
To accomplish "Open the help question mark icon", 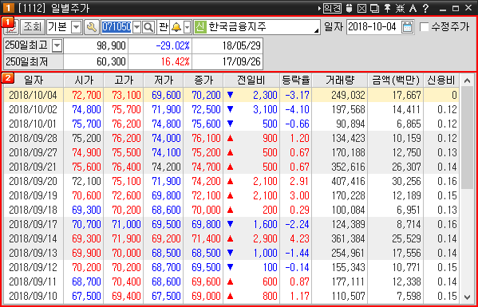I will 425,8.
